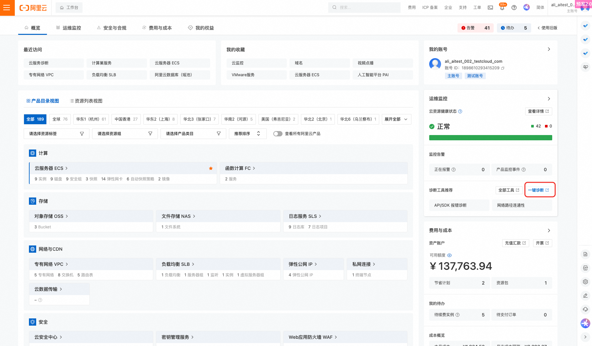This screenshot has height=346, width=592.
Task: Switch to the 安全与合规 tab
Action: pos(111,28)
